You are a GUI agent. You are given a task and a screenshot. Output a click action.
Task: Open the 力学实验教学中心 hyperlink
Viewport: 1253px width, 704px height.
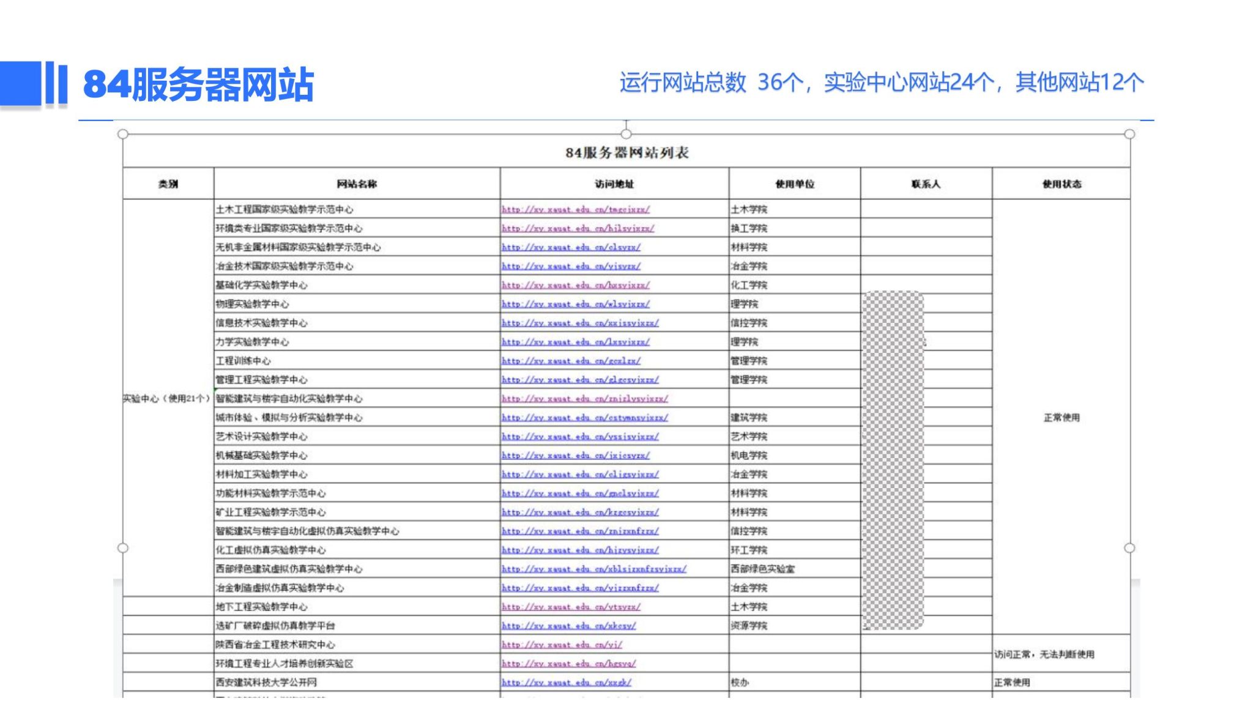tap(576, 342)
